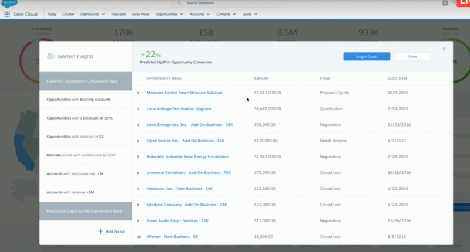Click the search magnifier icon
Viewport: 470px width, 252px height.
[180, 3]
